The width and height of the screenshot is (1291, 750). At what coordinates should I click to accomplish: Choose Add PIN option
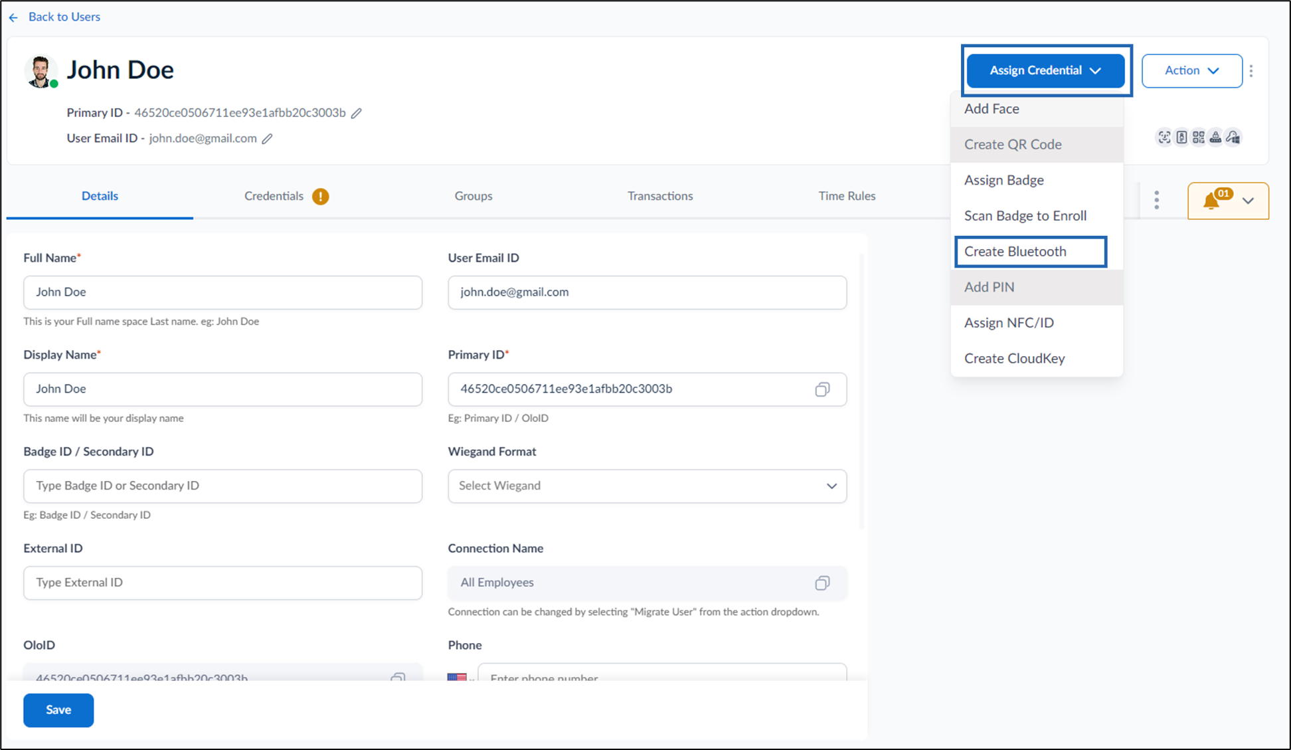[1037, 287]
